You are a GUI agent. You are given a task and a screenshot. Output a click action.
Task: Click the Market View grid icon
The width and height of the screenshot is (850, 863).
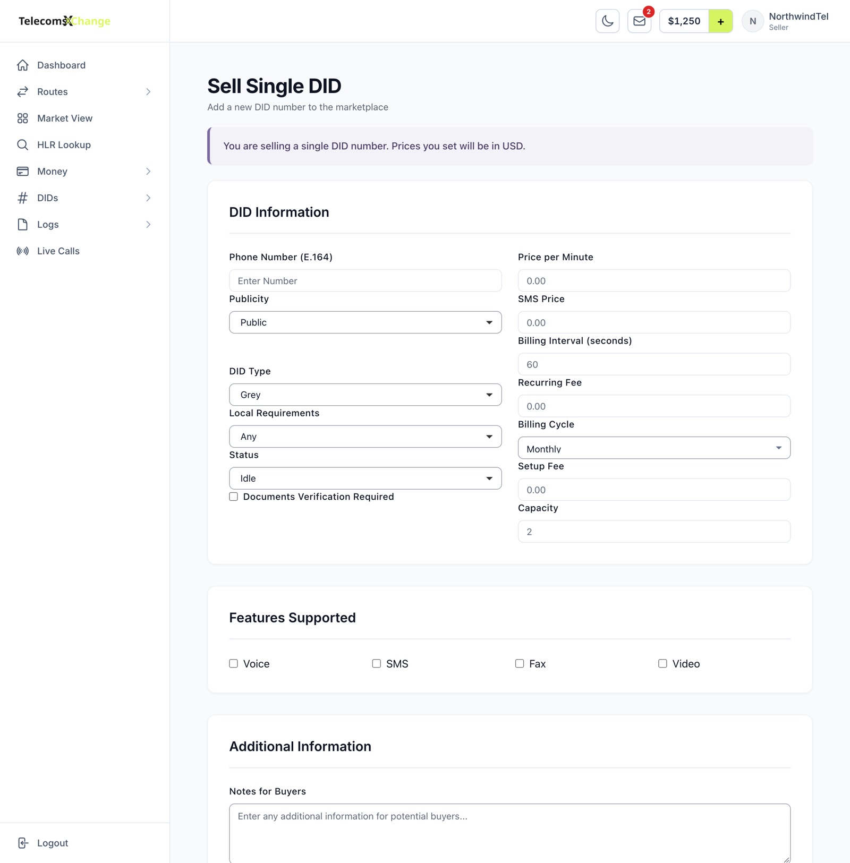[22, 118]
